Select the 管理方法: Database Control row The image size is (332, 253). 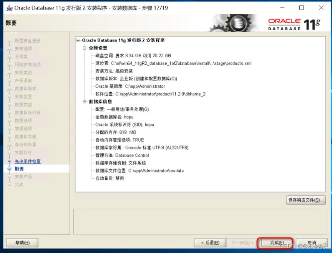(x=122, y=155)
